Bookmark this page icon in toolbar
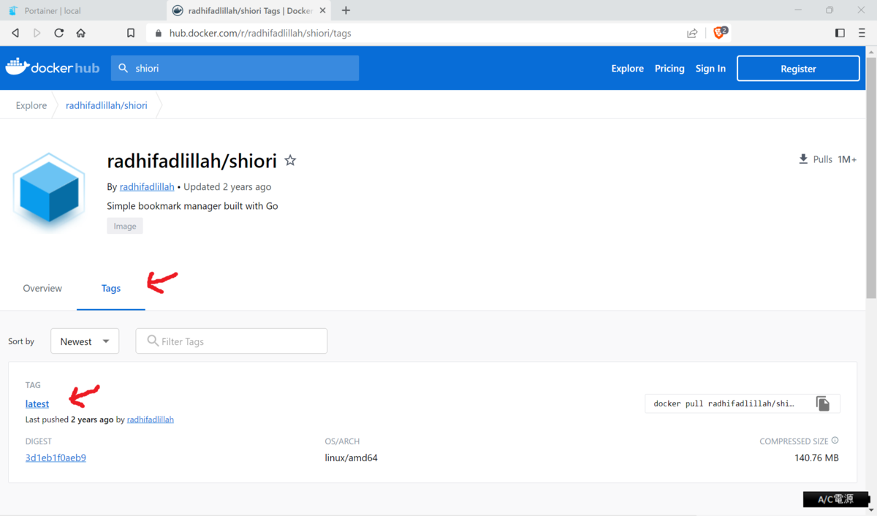Viewport: 877px width, 516px height. (x=131, y=33)
